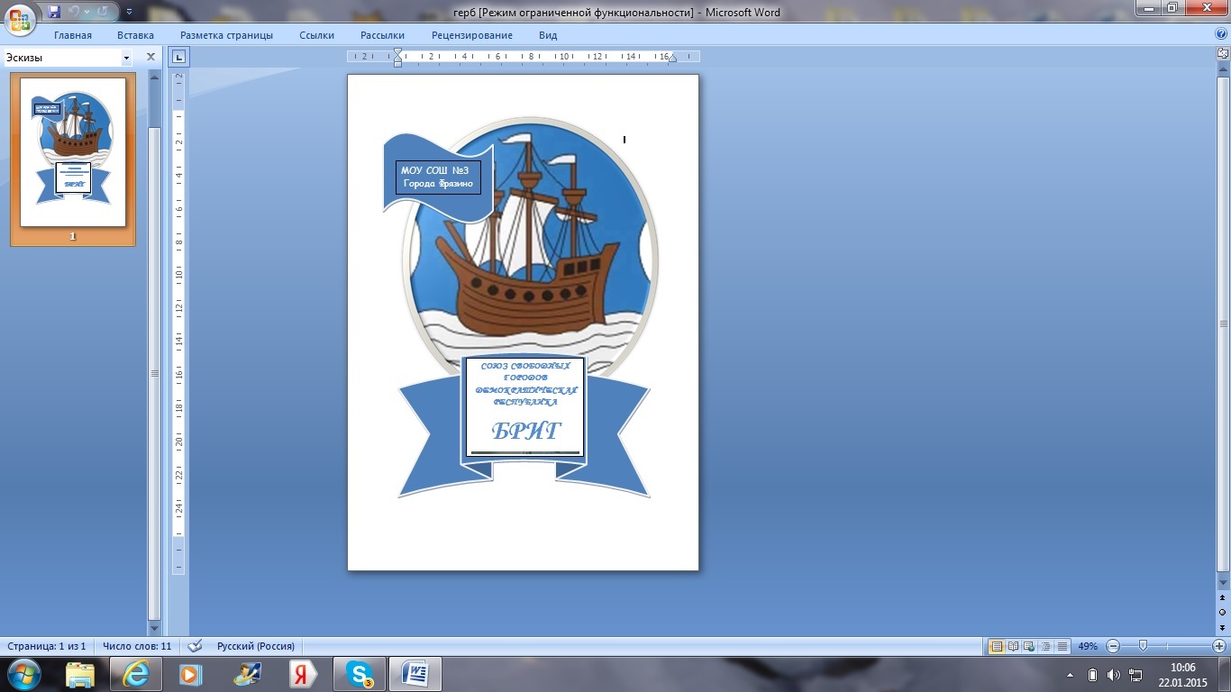Launch Internet Explorer from taskbar
The height and width of the screenshot is (692, 1231).
point(137,674)
